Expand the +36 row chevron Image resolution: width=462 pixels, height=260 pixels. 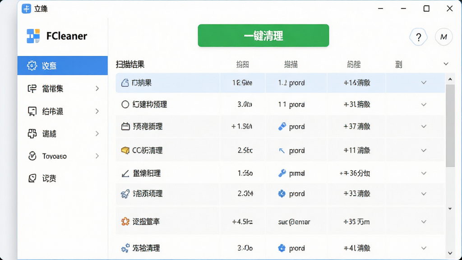(x=424, y=173)
